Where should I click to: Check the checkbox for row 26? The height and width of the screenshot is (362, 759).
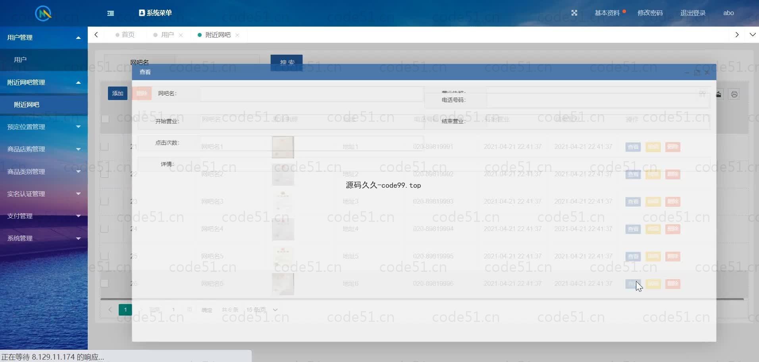point(104,283)
